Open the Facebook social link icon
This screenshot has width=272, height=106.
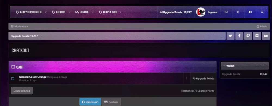pos(239,36)
